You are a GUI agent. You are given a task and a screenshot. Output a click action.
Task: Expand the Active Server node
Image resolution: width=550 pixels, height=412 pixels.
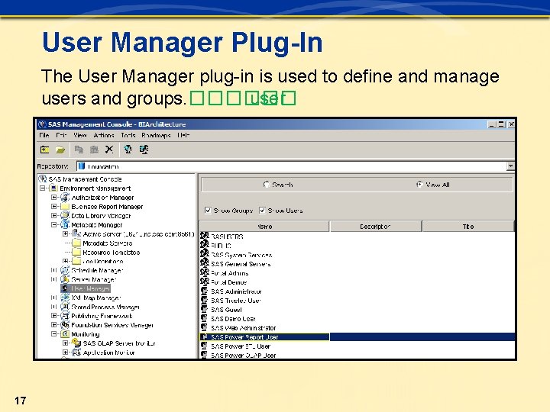pos(66,234)
